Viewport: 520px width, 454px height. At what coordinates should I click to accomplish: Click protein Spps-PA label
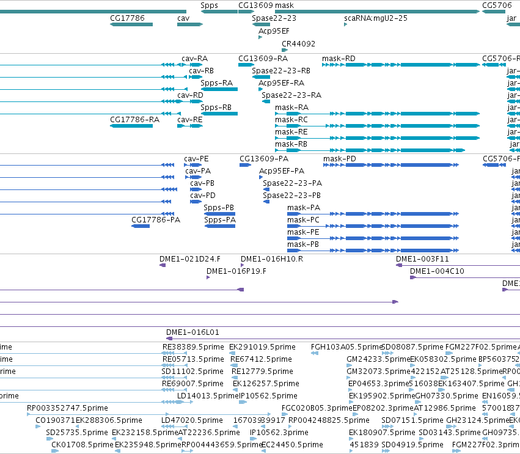(220, 220)
